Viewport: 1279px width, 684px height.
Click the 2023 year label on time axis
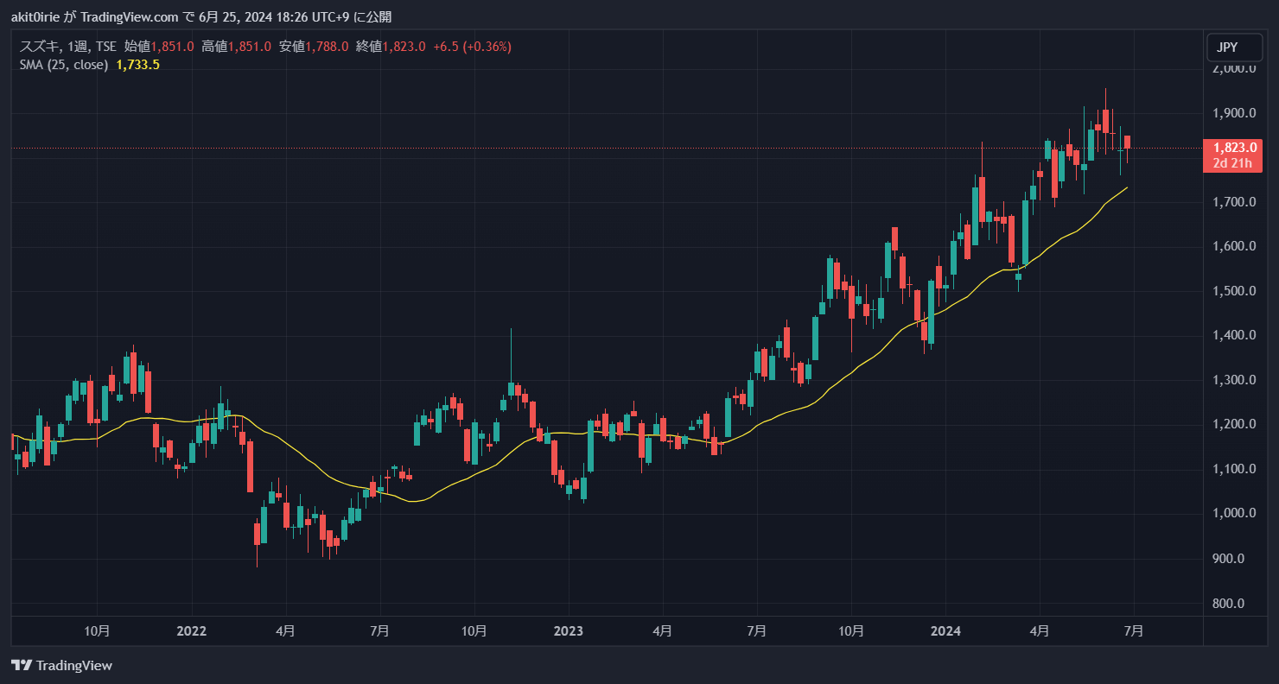coord(568,631)
